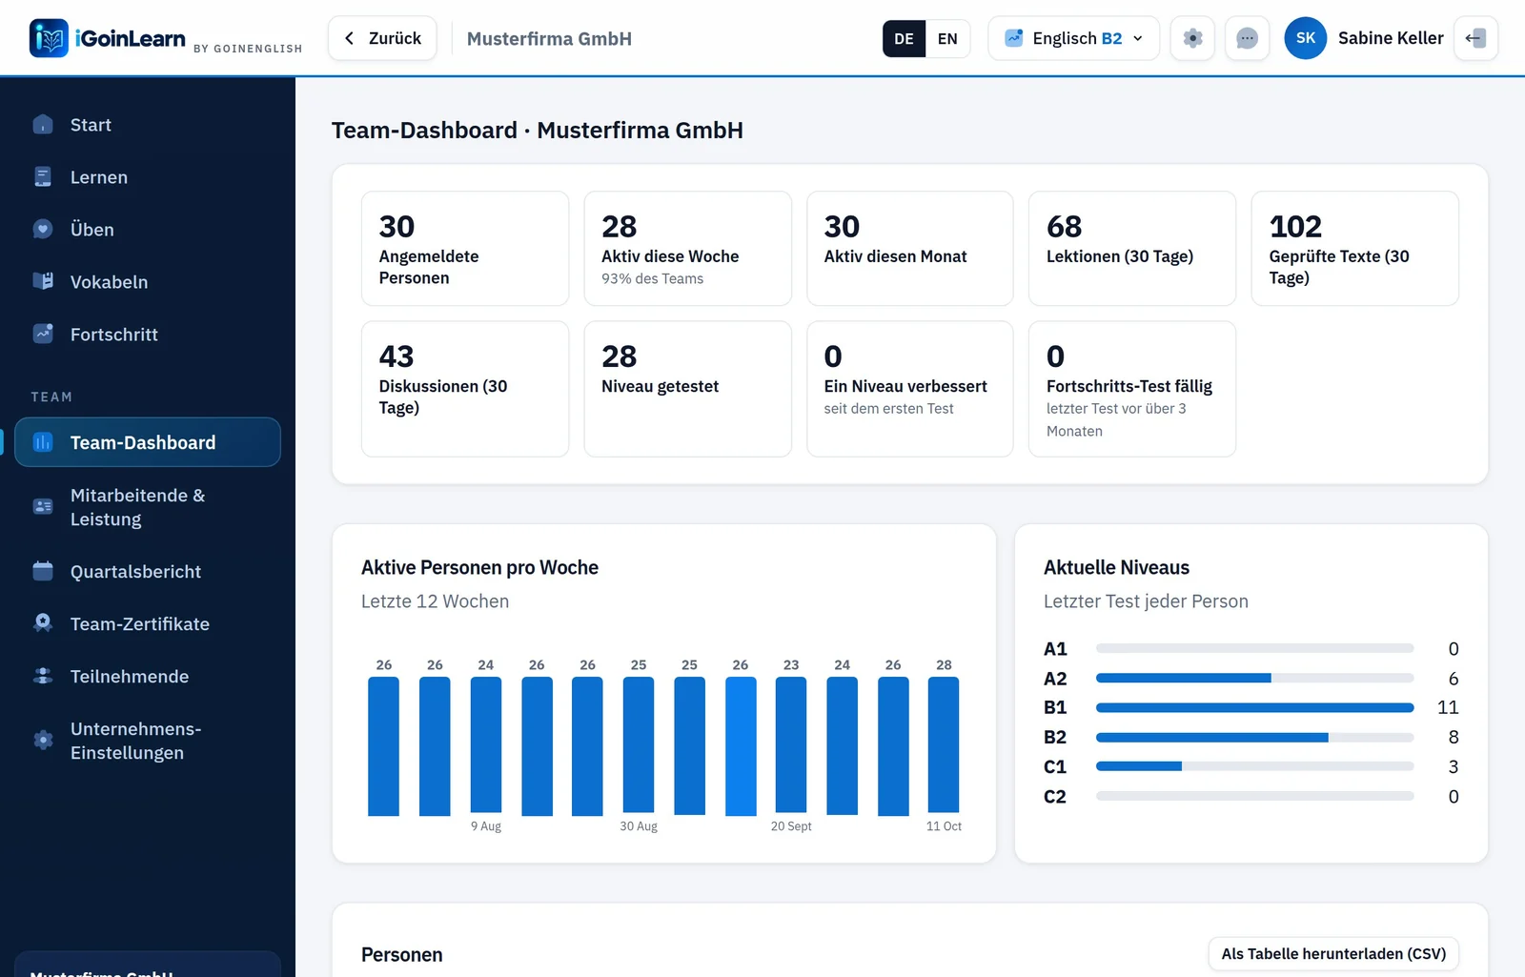Open Start in the sidebar

(148, 125)
